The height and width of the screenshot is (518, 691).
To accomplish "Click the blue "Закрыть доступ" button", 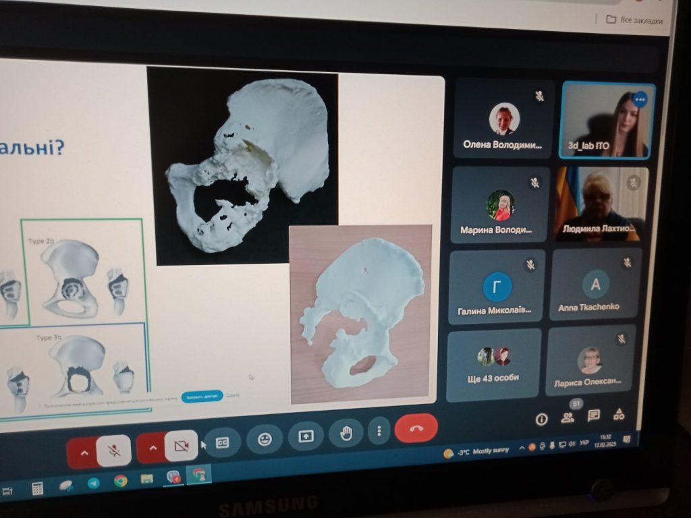I will (x=202, y=397).
